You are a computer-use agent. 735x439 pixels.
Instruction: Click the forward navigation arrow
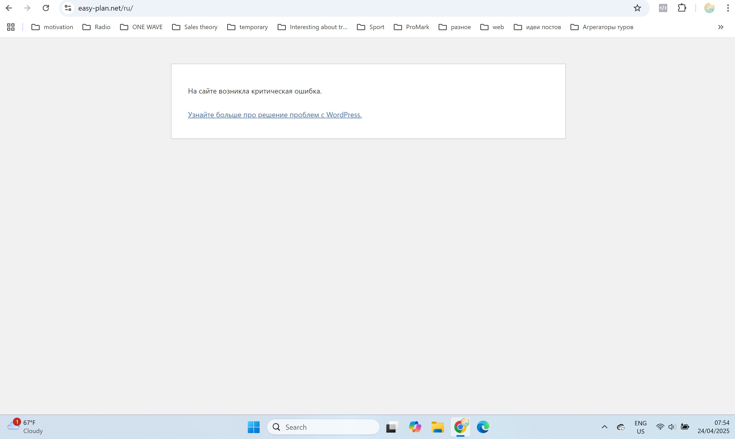[27, 8]
